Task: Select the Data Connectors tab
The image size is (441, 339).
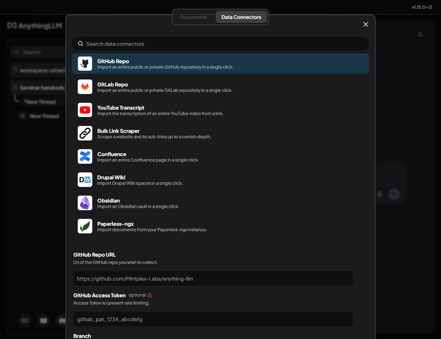Action: (241, 17)
